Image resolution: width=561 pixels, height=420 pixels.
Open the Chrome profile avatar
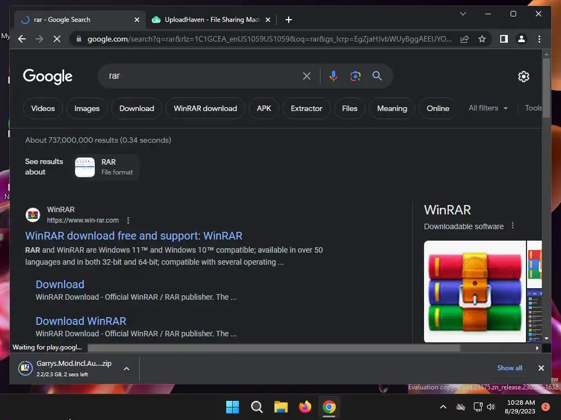tap(522, 39)
